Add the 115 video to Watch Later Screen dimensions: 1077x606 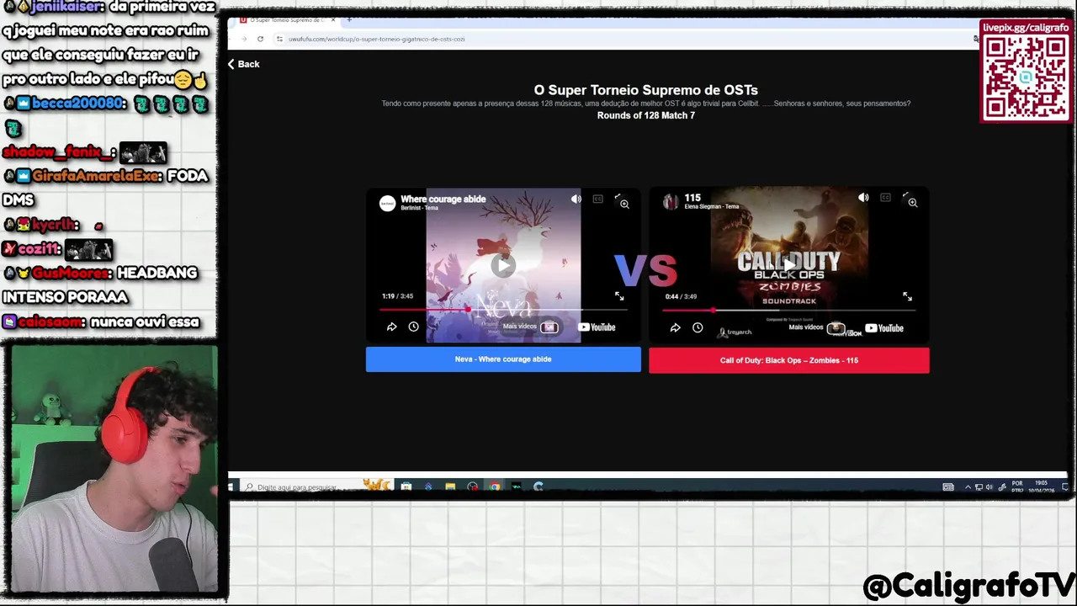(698, 327)
